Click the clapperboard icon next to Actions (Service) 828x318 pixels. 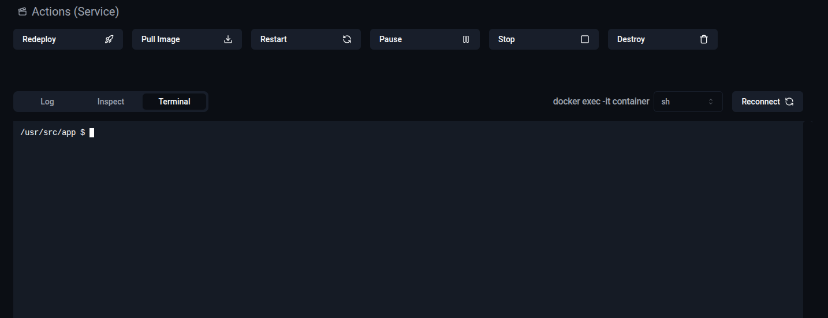point(23,12)
